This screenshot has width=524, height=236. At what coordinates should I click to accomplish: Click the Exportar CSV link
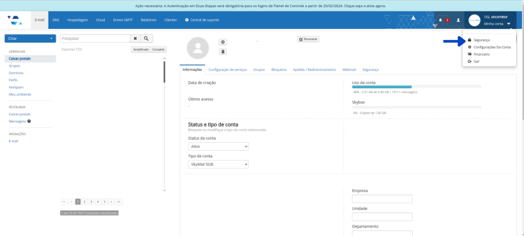71,49
